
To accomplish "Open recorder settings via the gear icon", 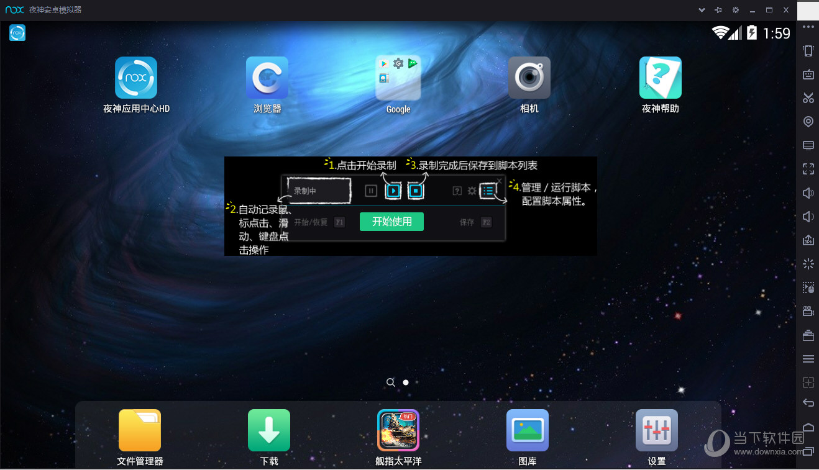I will click(x=472, y=191).
